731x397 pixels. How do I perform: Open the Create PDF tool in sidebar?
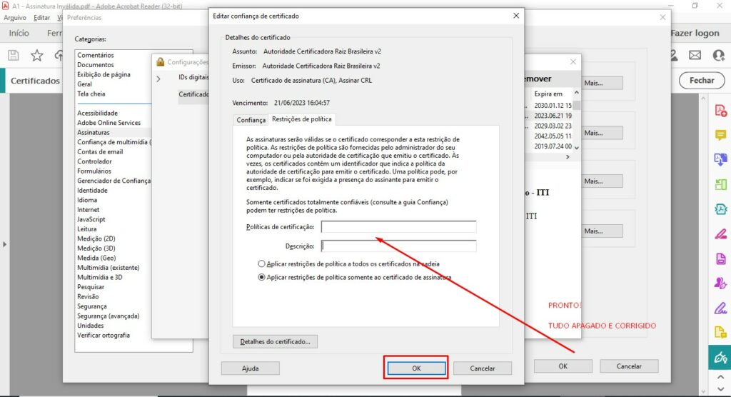[720, 111]
